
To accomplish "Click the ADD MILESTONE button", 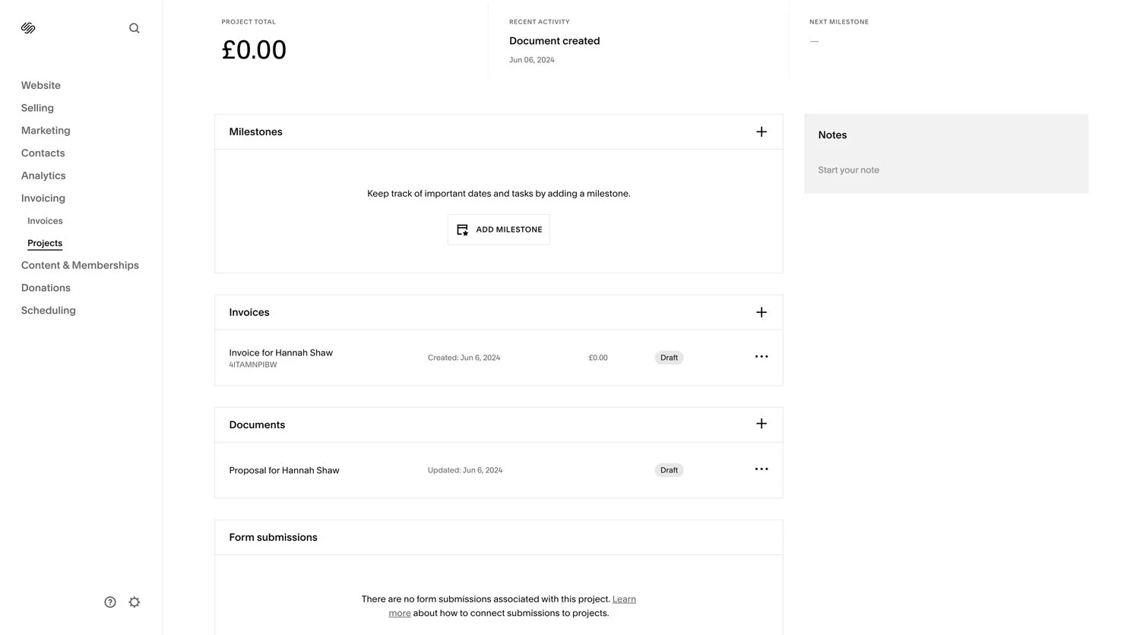I will point(499,229).
